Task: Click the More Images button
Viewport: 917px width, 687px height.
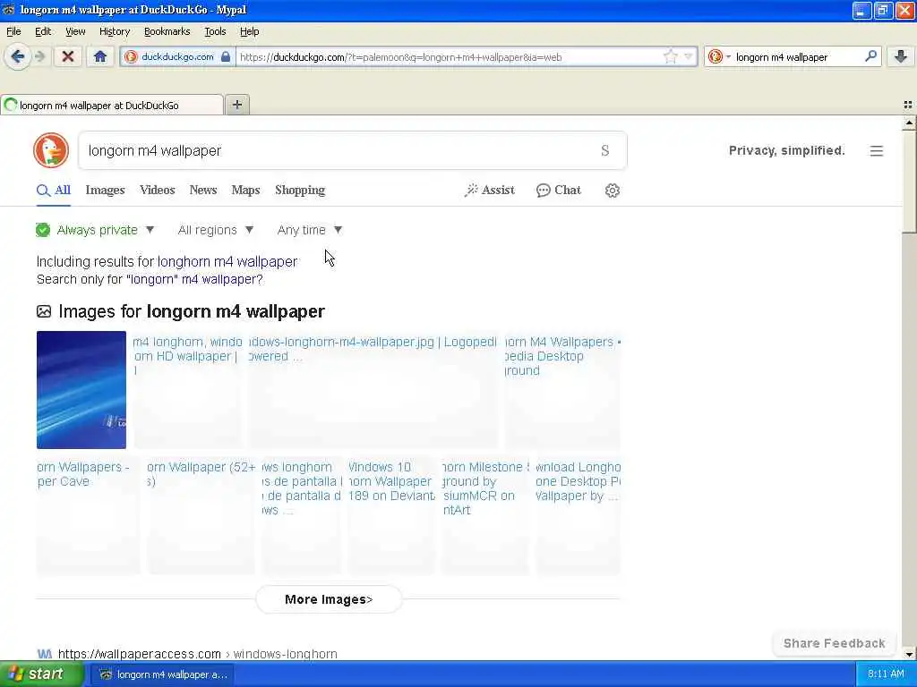Action: click(329, 599)
